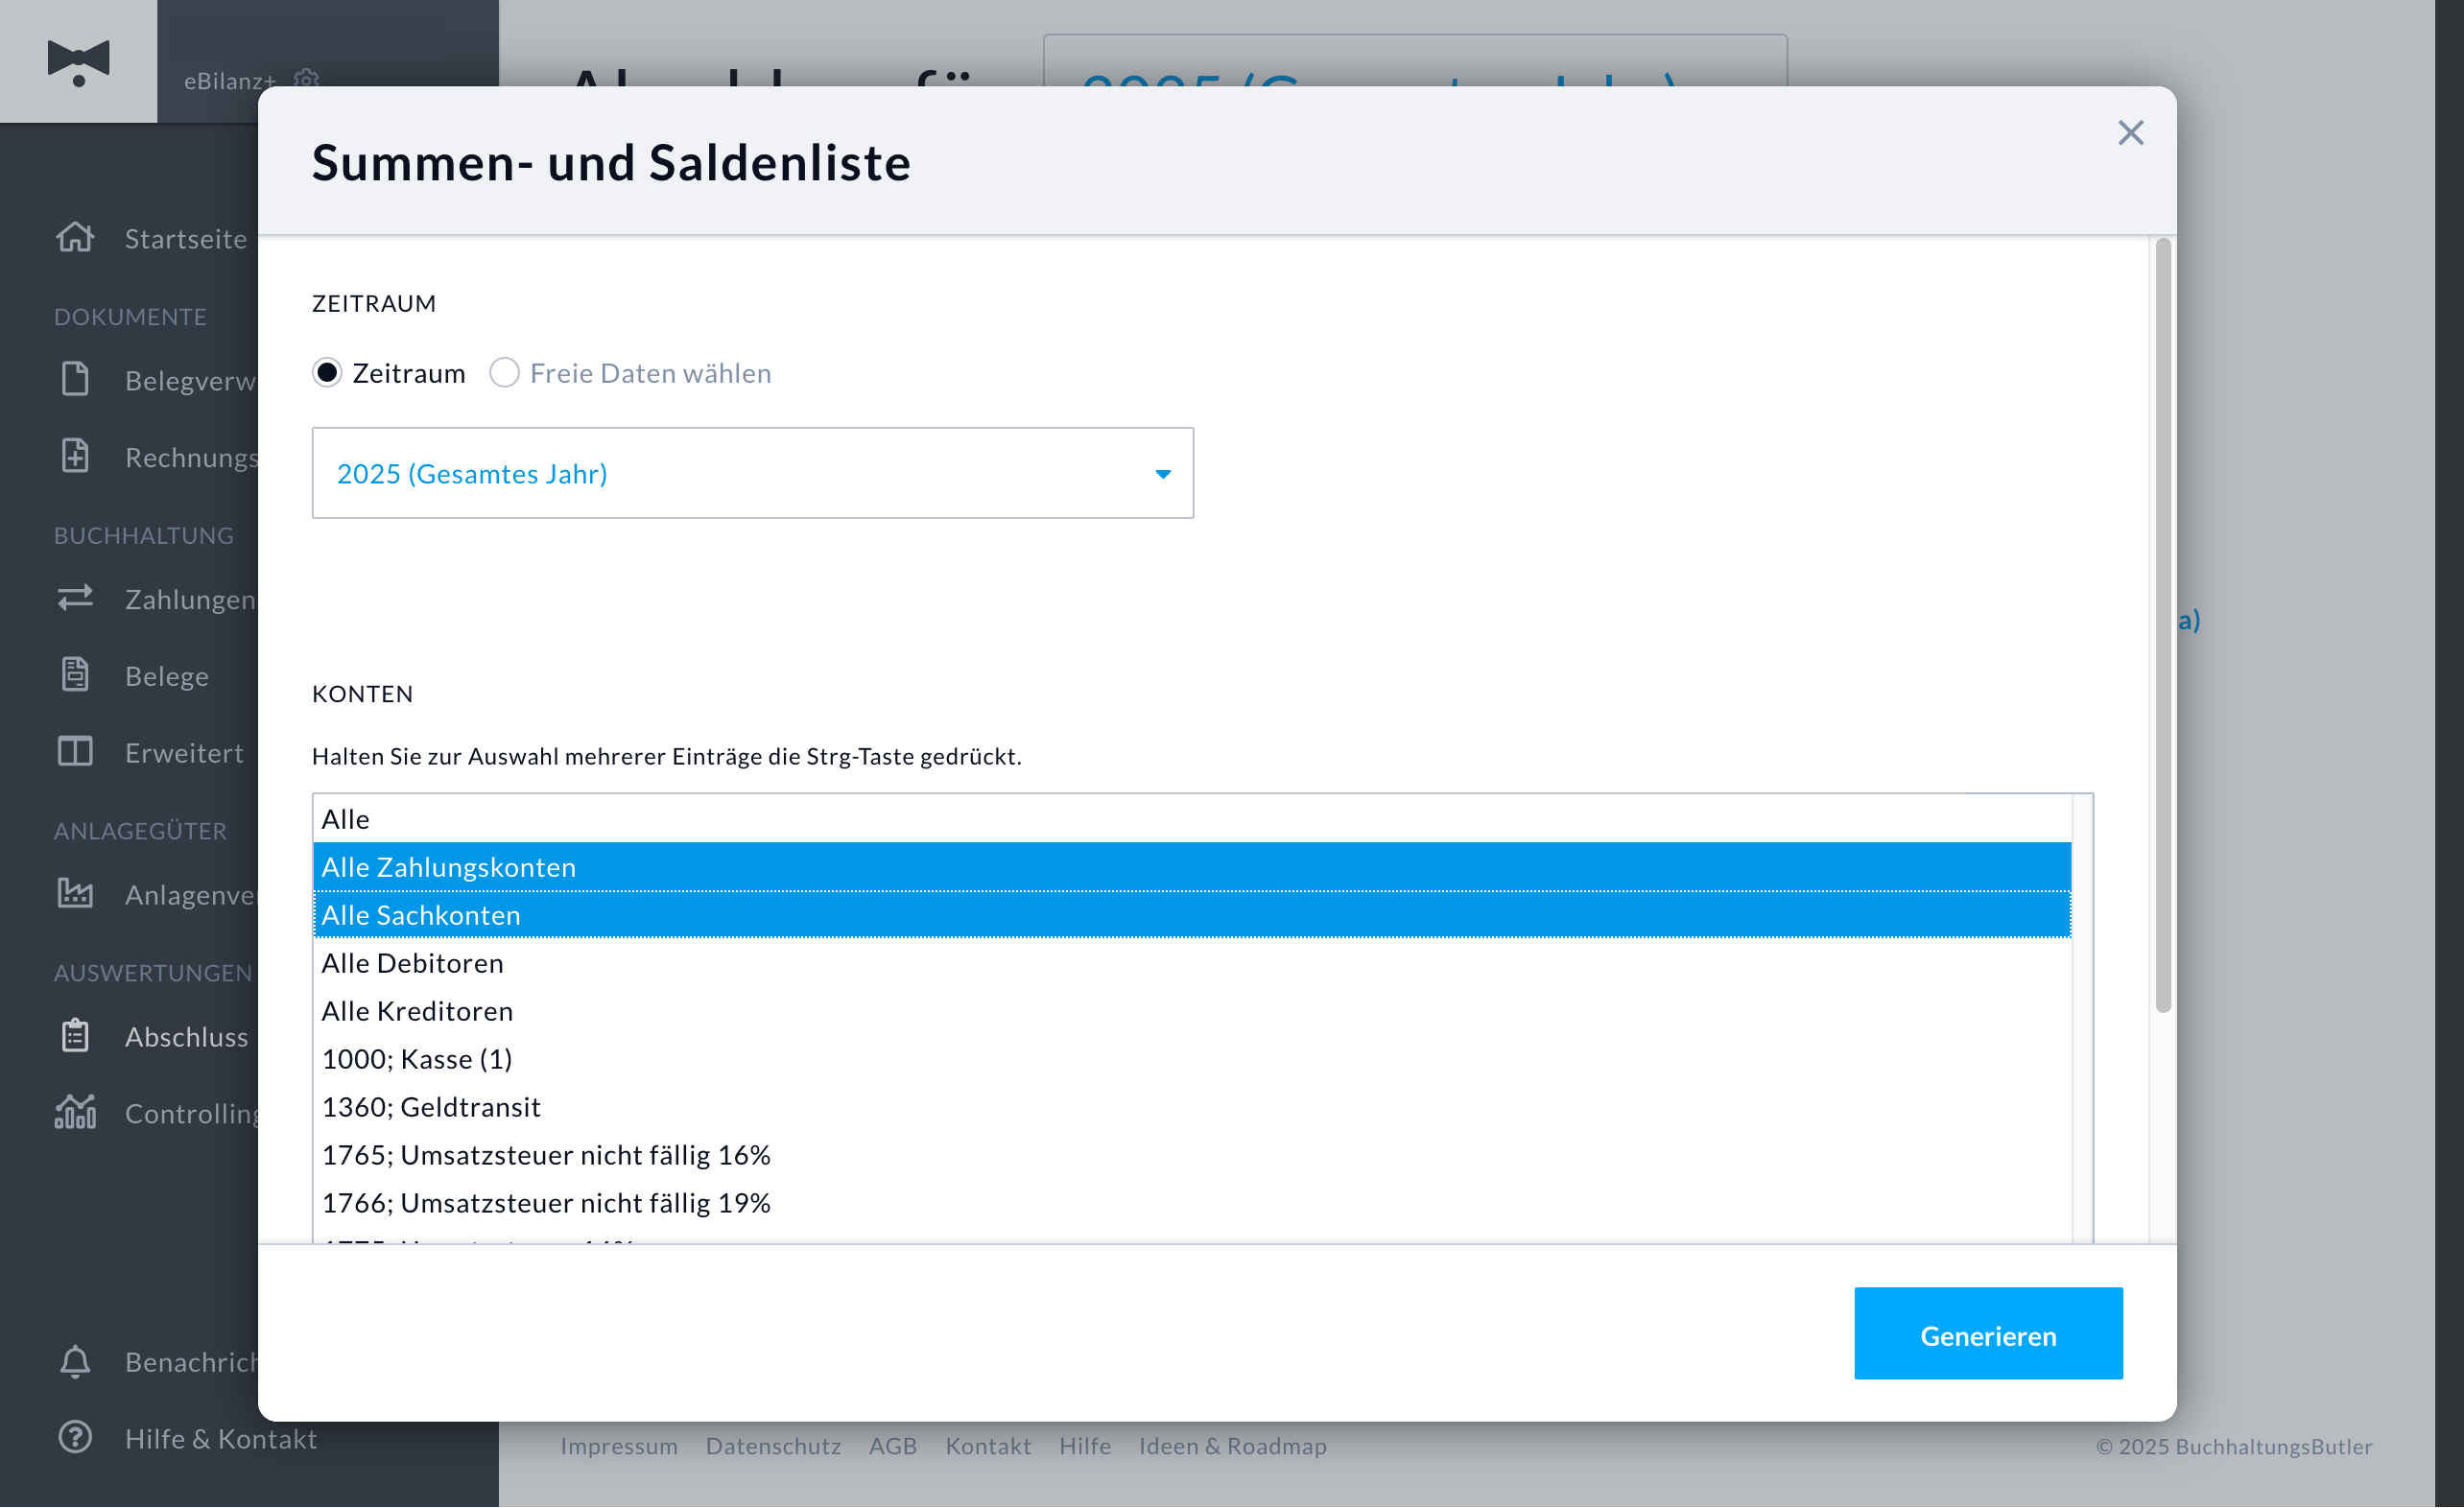Click the Startseite home icon

[x=75, y=238]
